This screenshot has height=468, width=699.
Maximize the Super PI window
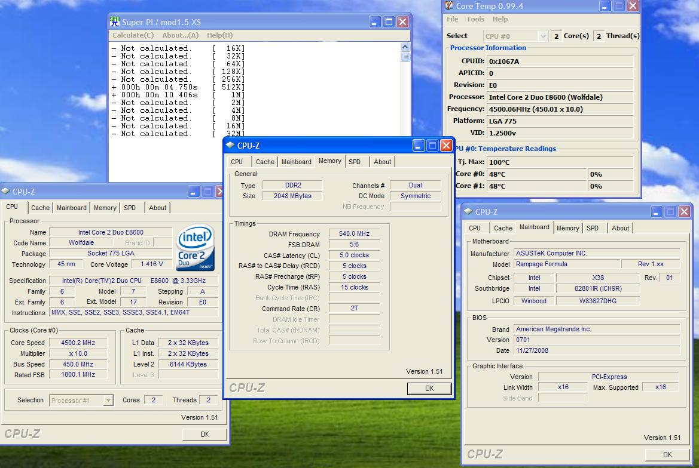click(x=389, y=22)
